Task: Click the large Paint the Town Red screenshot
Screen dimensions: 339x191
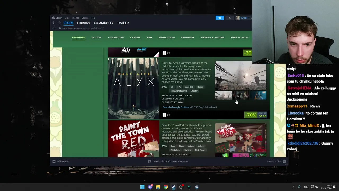Action: click(x=241, y=138)
